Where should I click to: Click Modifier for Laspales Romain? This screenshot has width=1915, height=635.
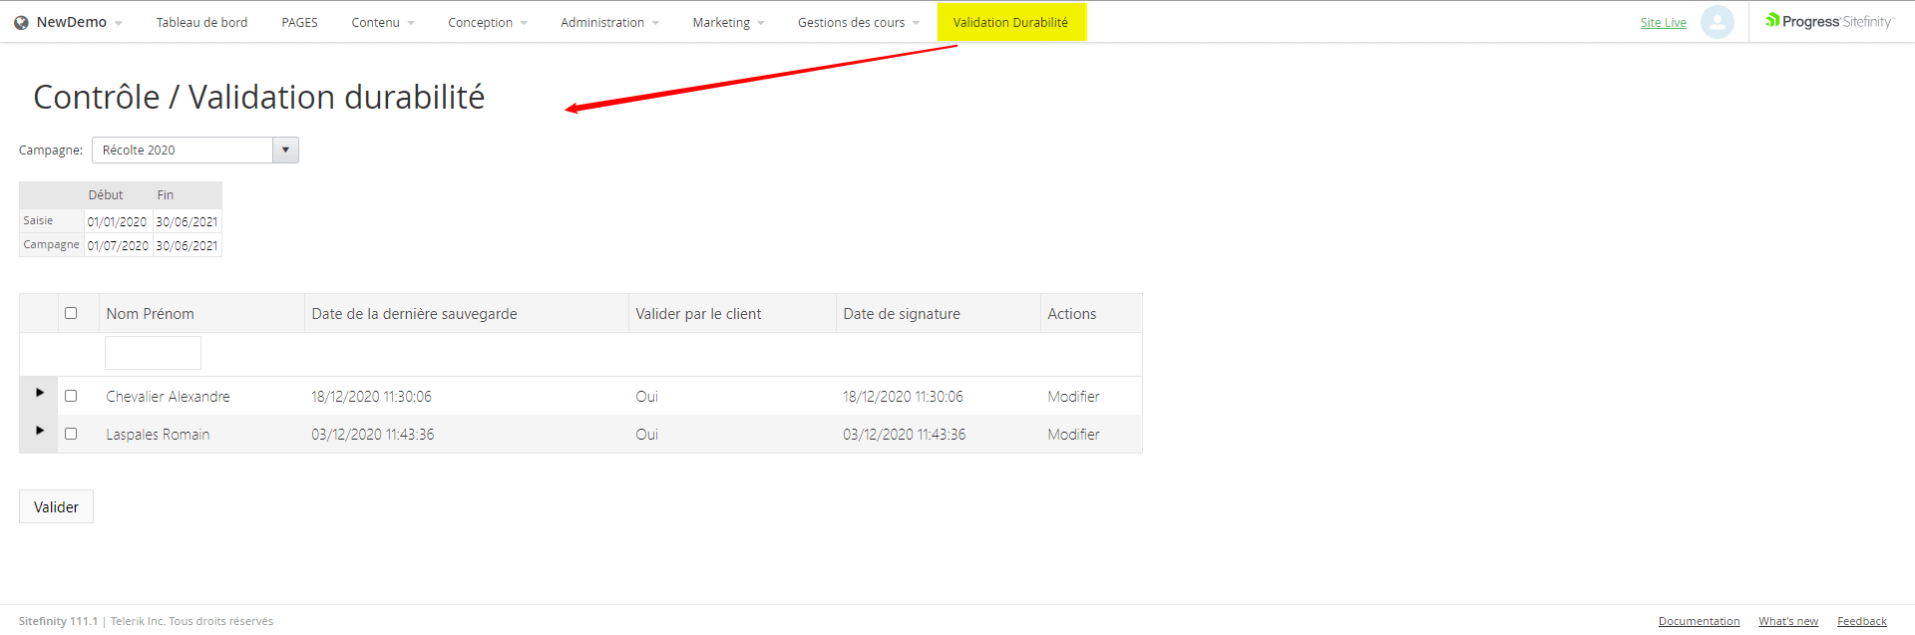pyautogui.click(x=1073, y=435)
